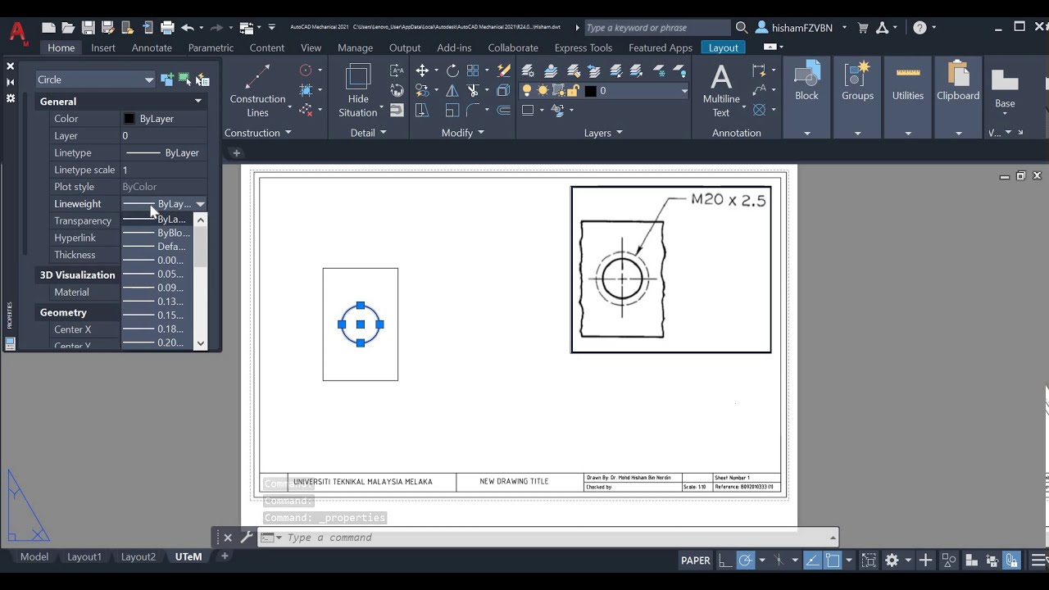The image size is (1049, 590).
Task: Open the user account hishamFZVBN dropdown
Action: click(x=802, y=28)
